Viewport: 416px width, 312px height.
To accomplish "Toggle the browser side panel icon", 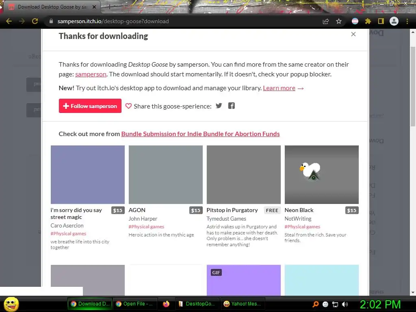I will point(381,21).
